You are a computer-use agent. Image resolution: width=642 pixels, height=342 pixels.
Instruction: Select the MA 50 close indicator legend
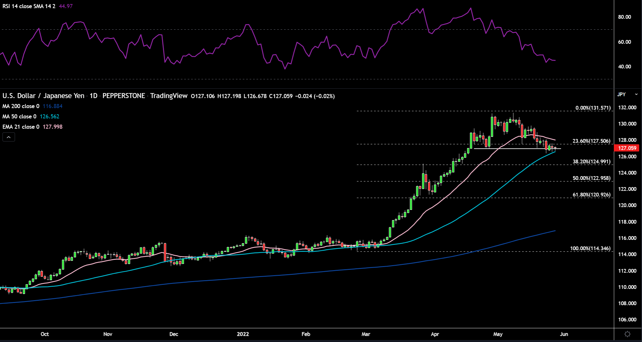tap(19, 116)
